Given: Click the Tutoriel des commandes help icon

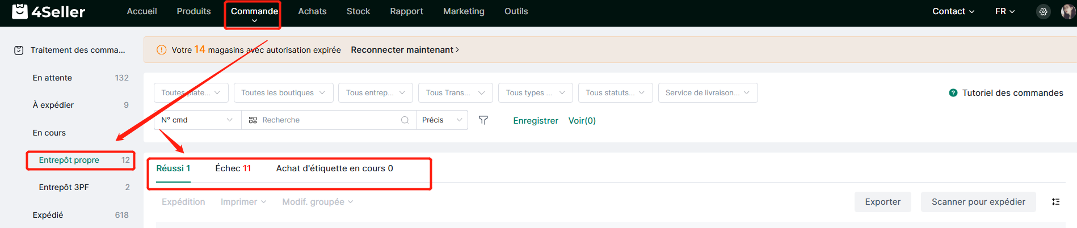Looking at the screenshot, I should point(953,93).
